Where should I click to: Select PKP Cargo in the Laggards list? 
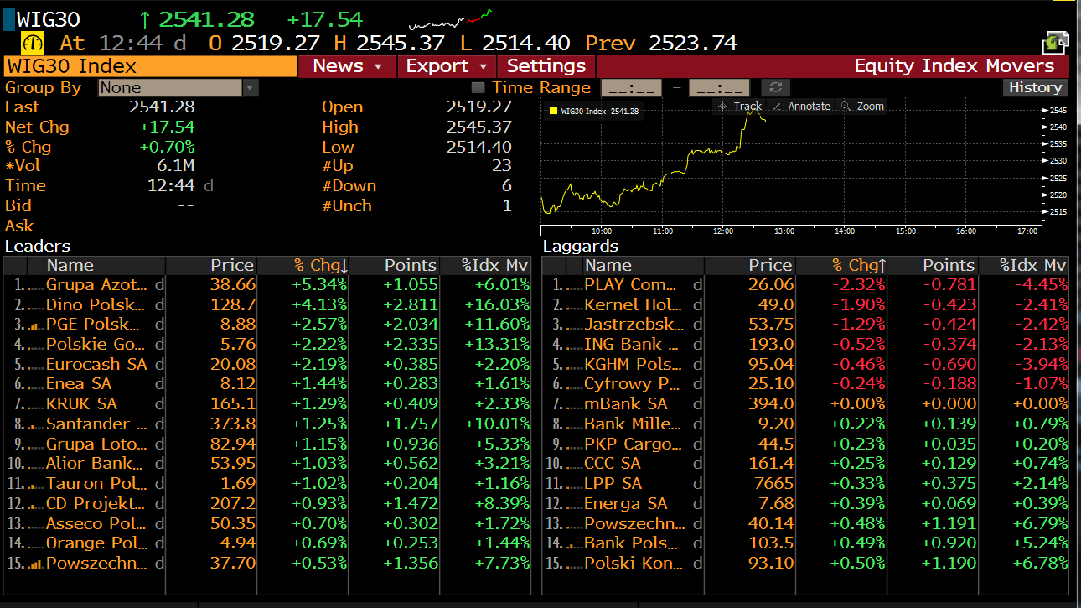tap(634, 444)
